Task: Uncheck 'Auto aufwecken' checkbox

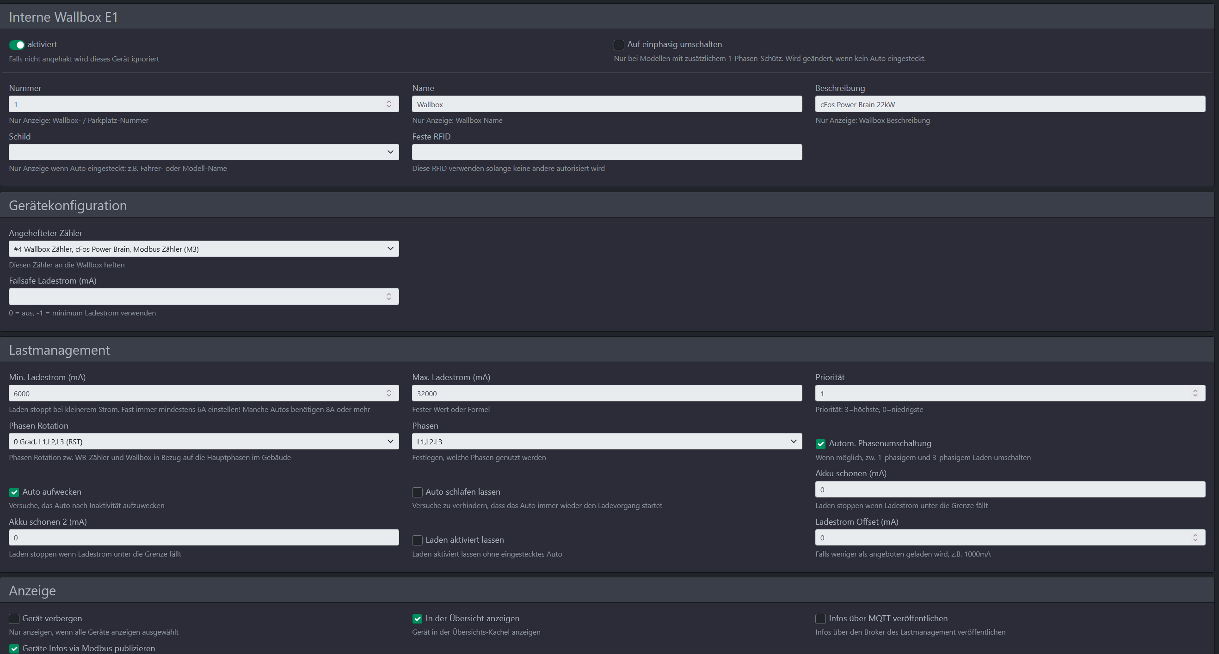Action: tap(14, 492)
